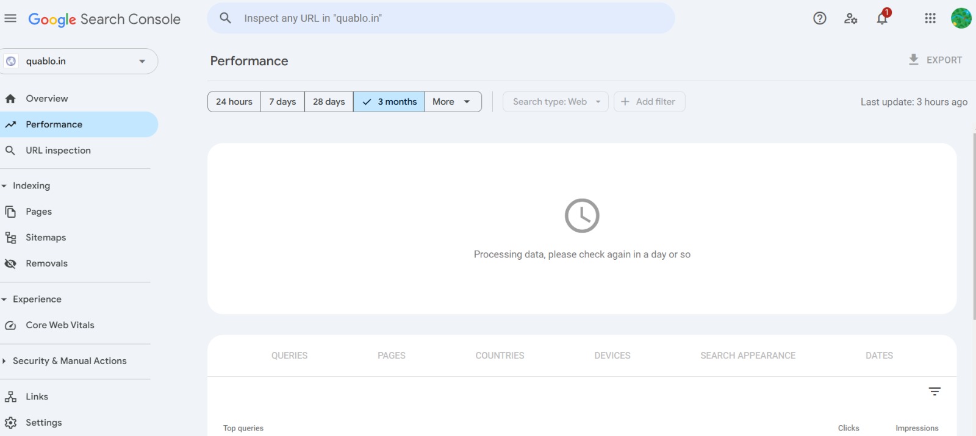Open the main hamburger menu

tap(10, 18)
